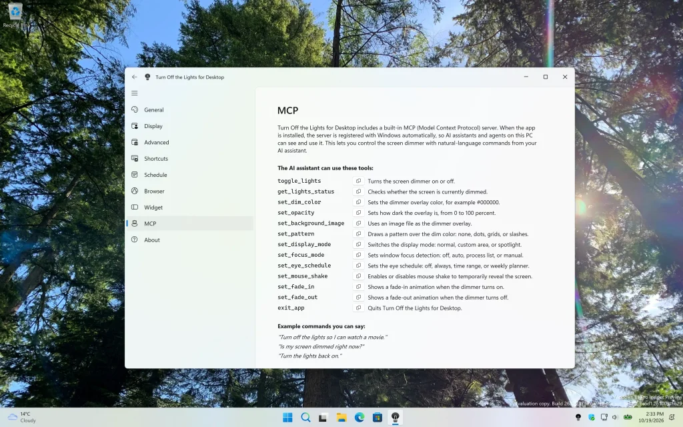Open the clock showing 2:33 PM
Screen dimensions: 683x427
point(651,418)
